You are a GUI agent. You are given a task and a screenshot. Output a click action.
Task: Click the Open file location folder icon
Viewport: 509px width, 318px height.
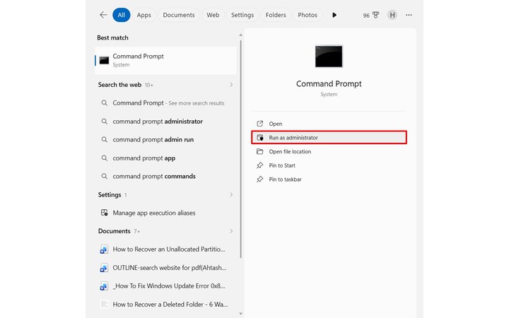259,151
